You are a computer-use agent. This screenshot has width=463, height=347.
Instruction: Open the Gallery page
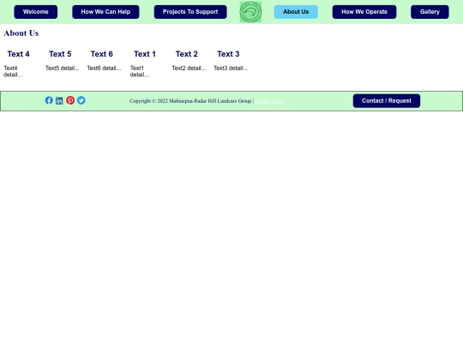click(x=430, y=12)
